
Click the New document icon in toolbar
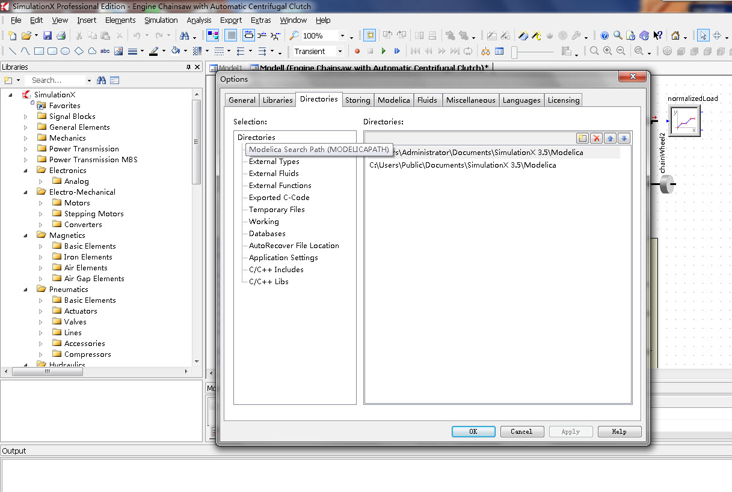12,36
